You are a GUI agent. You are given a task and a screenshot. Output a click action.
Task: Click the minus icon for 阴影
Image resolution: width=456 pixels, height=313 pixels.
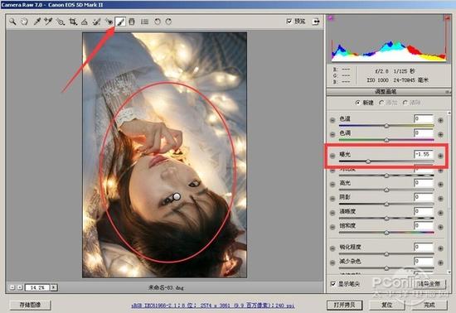click(x=332, y=199)
